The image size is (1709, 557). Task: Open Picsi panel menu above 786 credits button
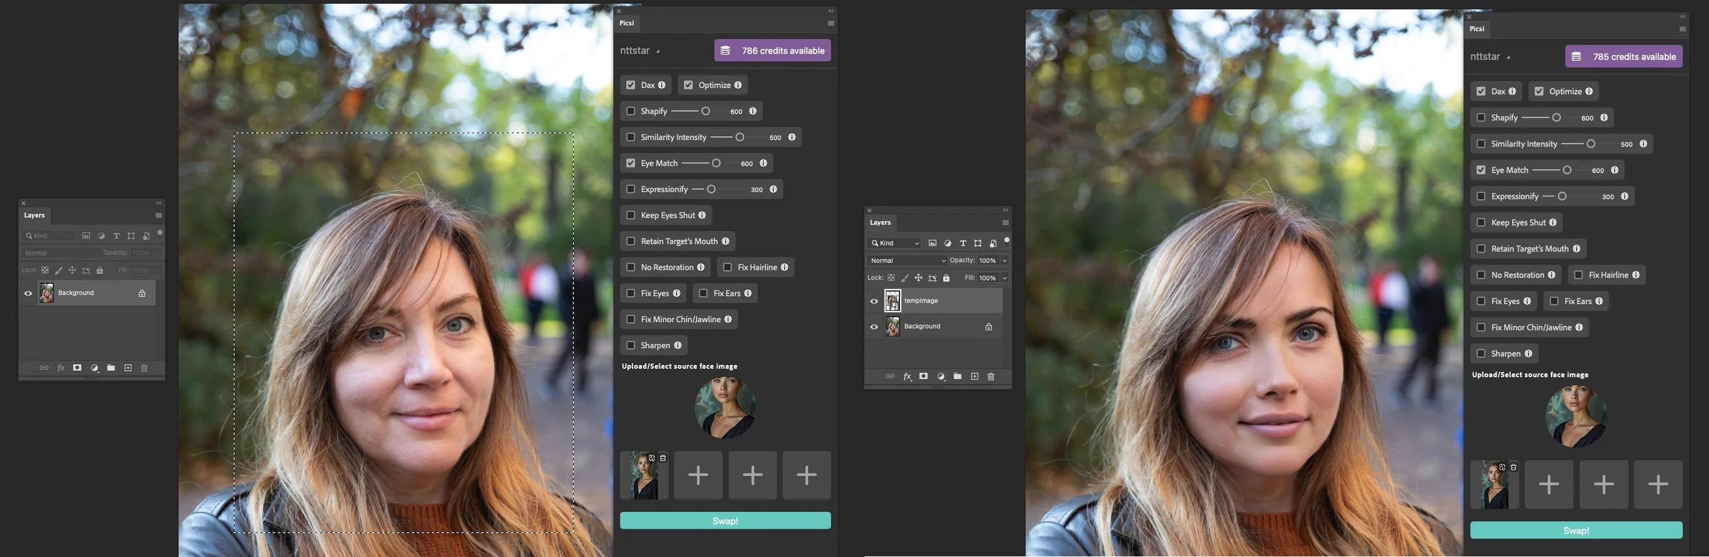[x=830, y=23]
